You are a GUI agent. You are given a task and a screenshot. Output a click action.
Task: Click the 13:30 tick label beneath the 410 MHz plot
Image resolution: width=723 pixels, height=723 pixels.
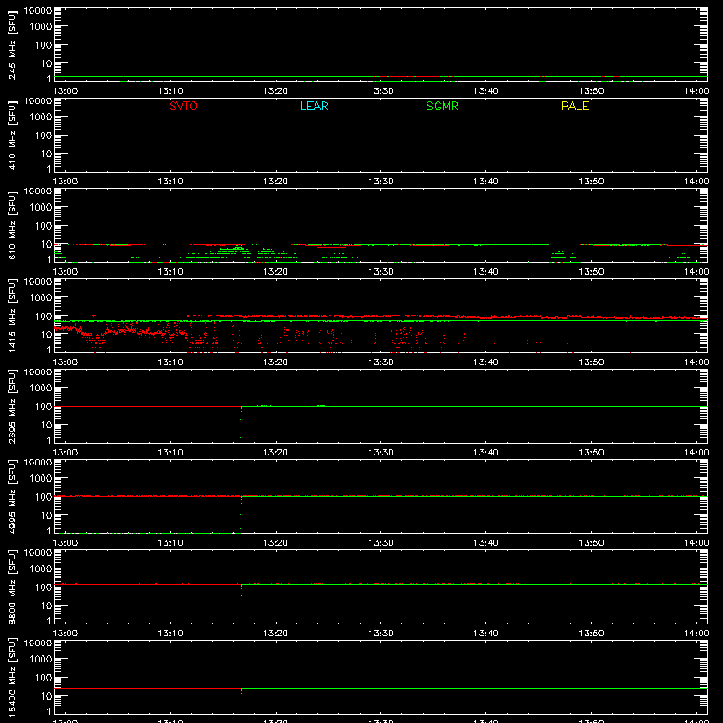coord(380,182)
